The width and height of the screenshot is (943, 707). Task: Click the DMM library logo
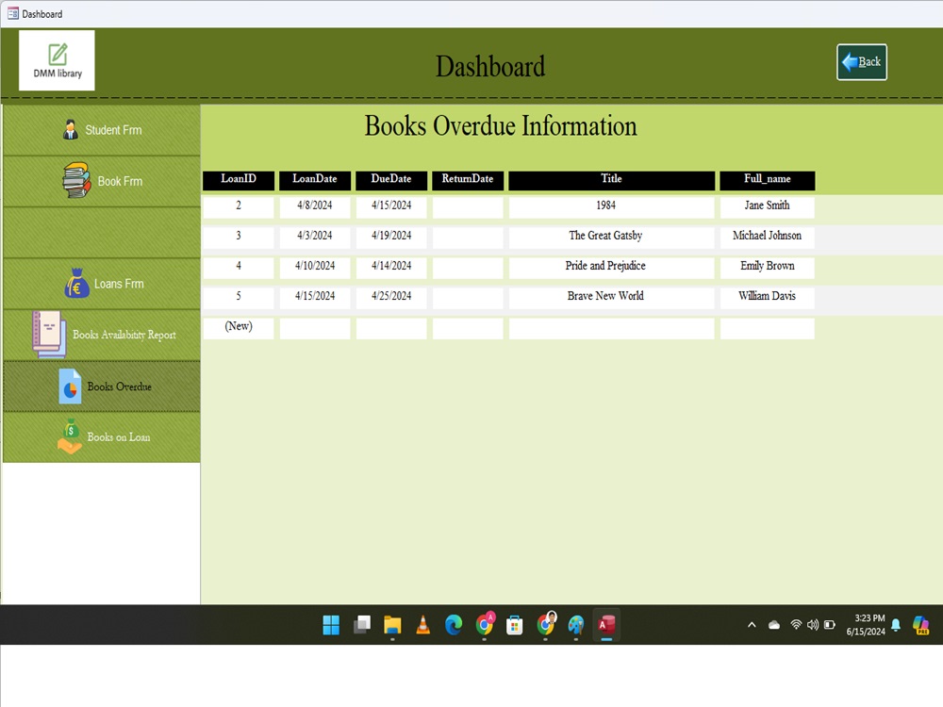tap(58, 60)
